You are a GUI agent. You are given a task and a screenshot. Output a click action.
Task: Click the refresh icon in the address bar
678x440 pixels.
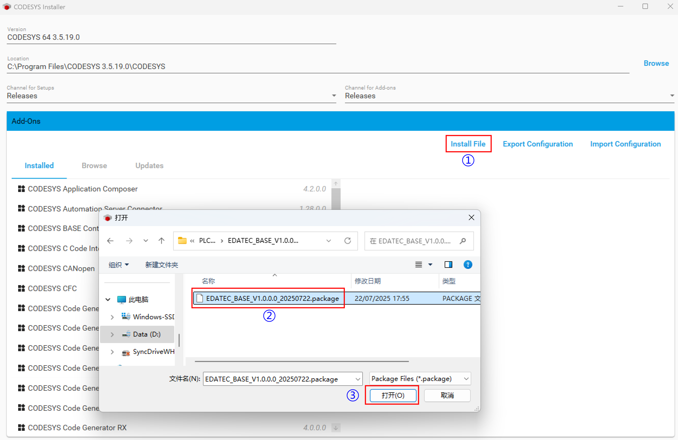(347, 241)
